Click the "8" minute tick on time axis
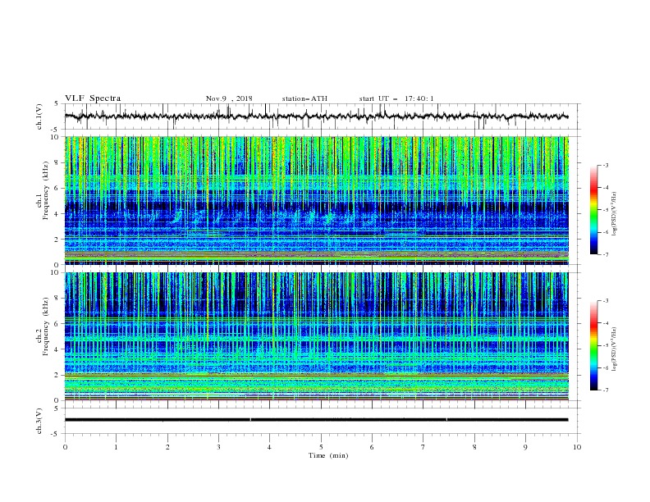Image resolution: width=650 pixels, height=502 pixels. (474, 447)
